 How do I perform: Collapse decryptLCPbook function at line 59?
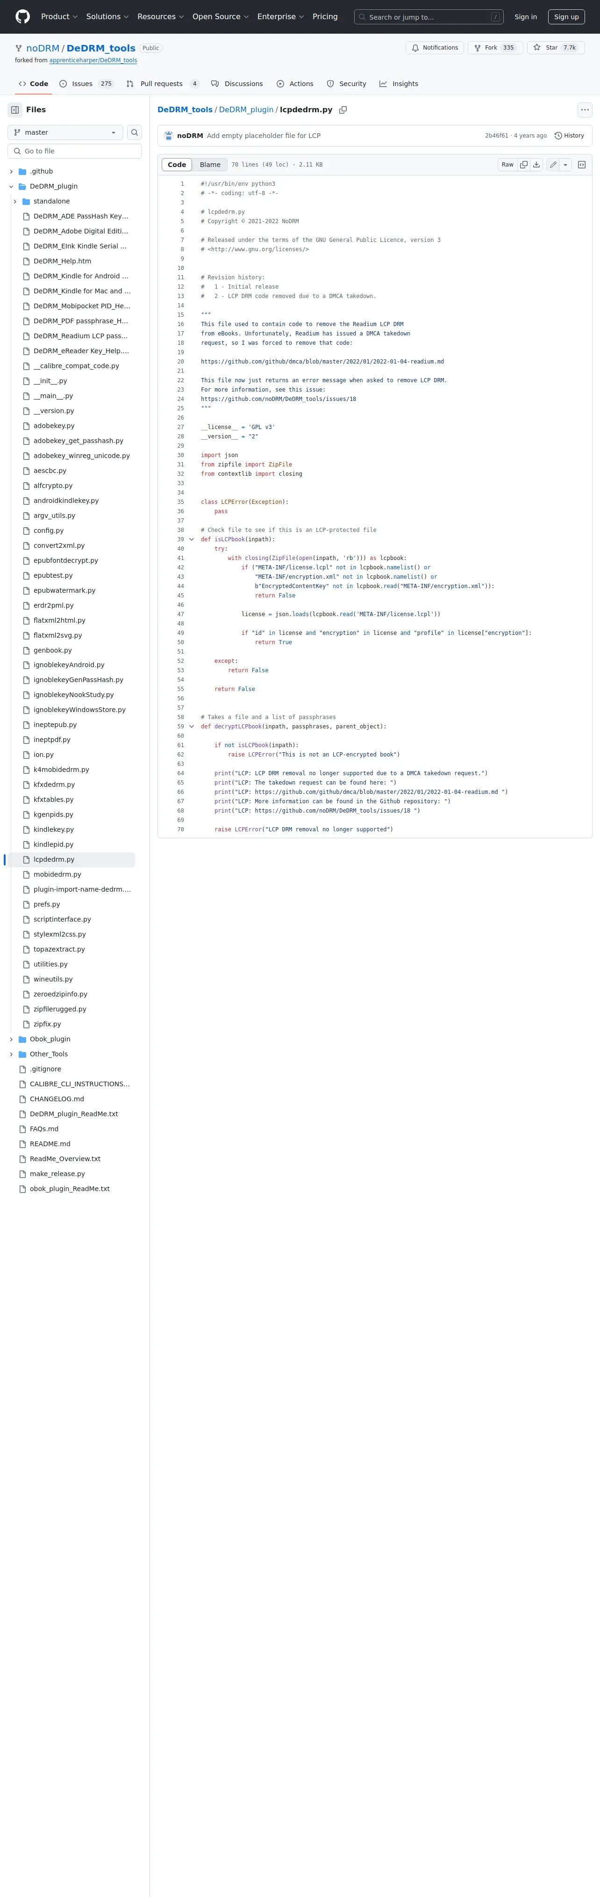(192, 726)
